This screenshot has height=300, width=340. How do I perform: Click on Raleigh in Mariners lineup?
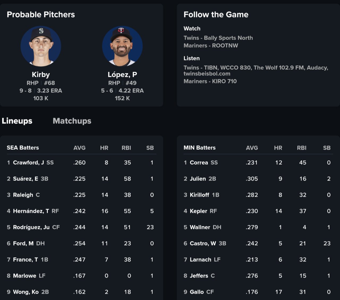[x=23, y=195]
